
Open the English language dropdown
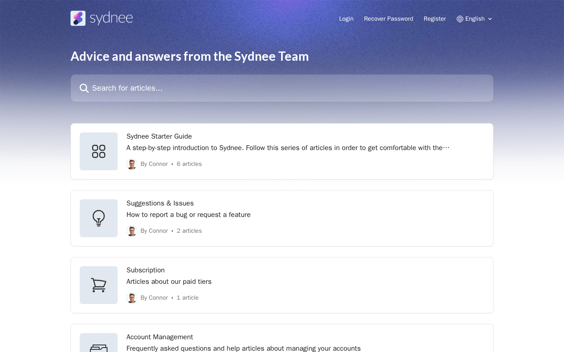pos(475,19)
